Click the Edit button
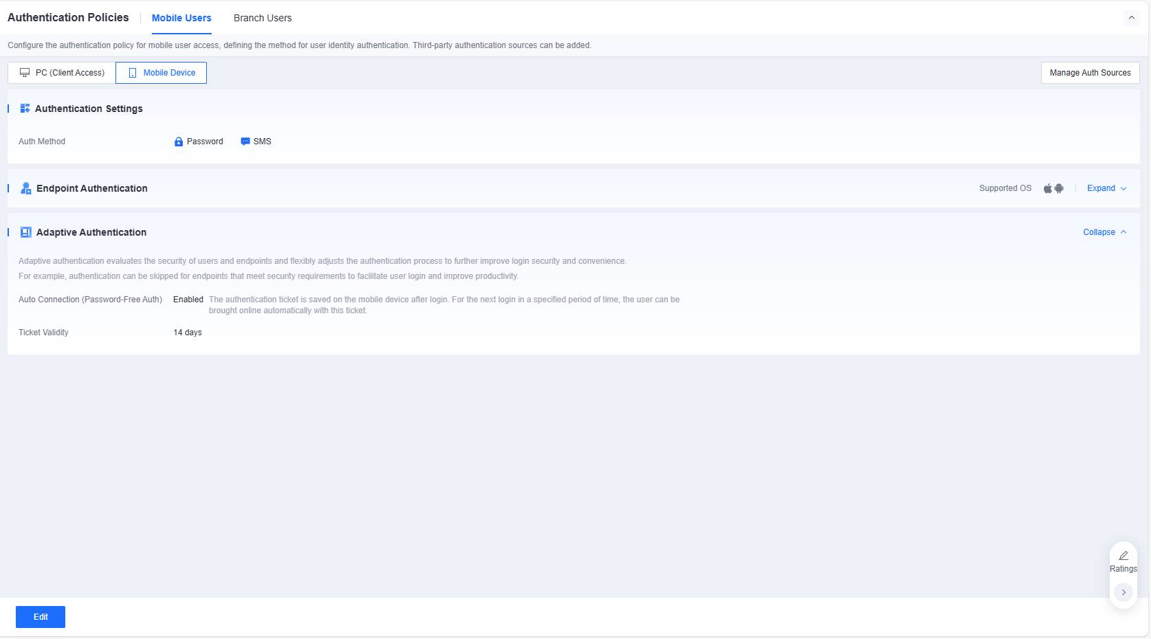 point(41,617)
